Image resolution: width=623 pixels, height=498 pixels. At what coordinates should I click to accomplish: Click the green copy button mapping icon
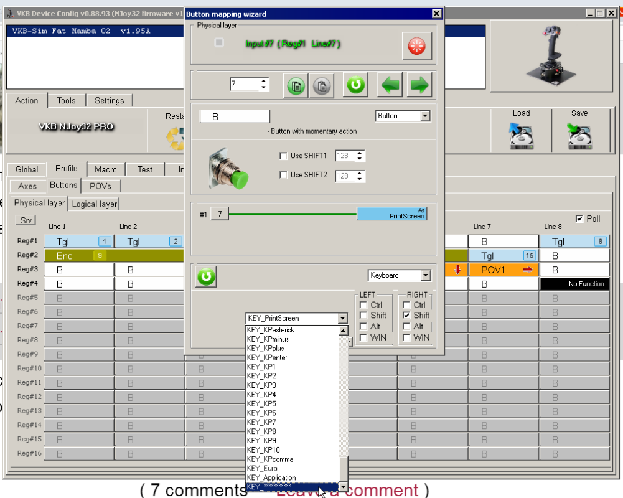296,85
